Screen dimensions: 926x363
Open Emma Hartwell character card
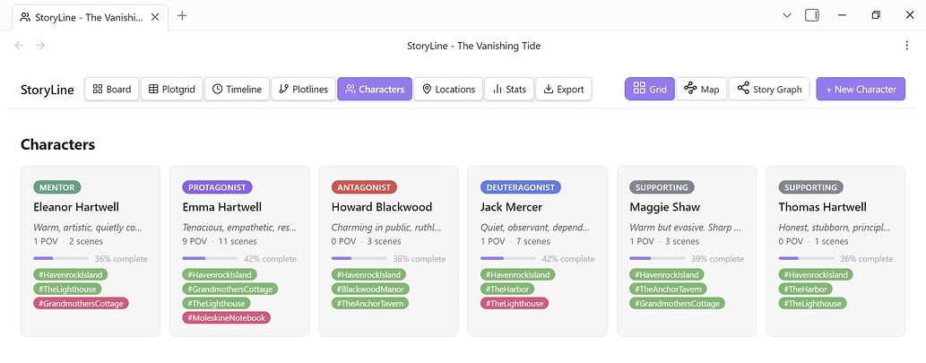coord(239,251)
